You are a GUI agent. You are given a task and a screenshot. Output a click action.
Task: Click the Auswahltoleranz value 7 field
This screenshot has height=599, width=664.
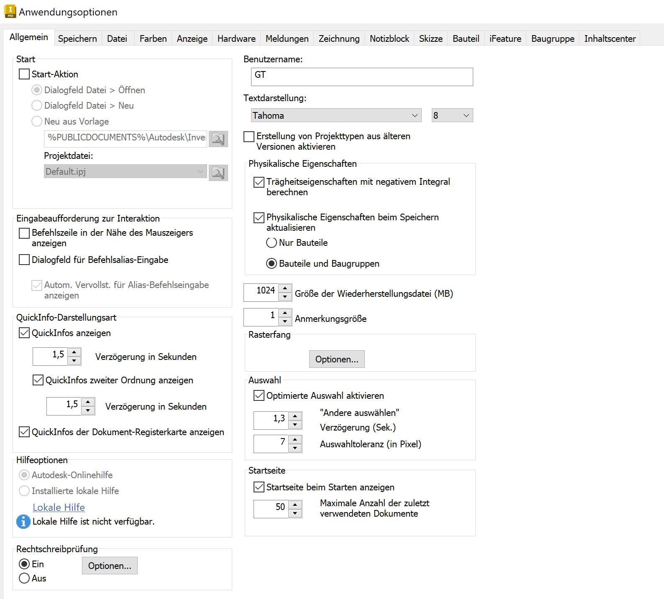point(271,444)
